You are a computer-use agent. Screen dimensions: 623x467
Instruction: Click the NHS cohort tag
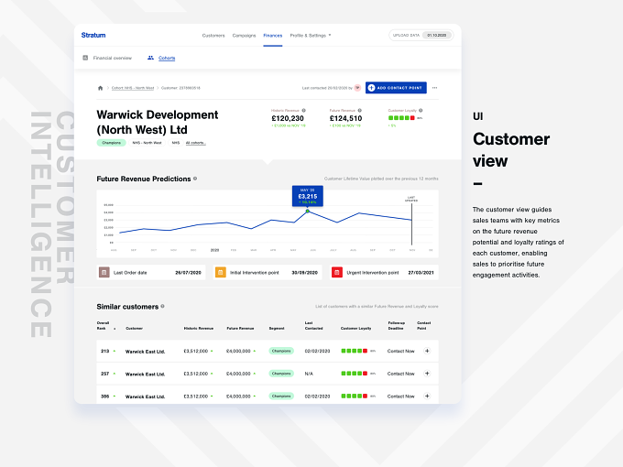pyautogui.click(x=176, y=143)
